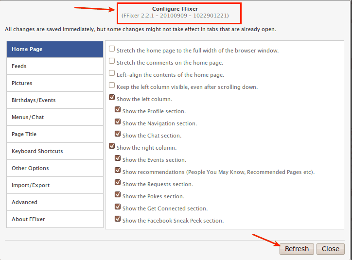Select the Birthdays/Events tab
Screen dimensions: 352x260
55,100
